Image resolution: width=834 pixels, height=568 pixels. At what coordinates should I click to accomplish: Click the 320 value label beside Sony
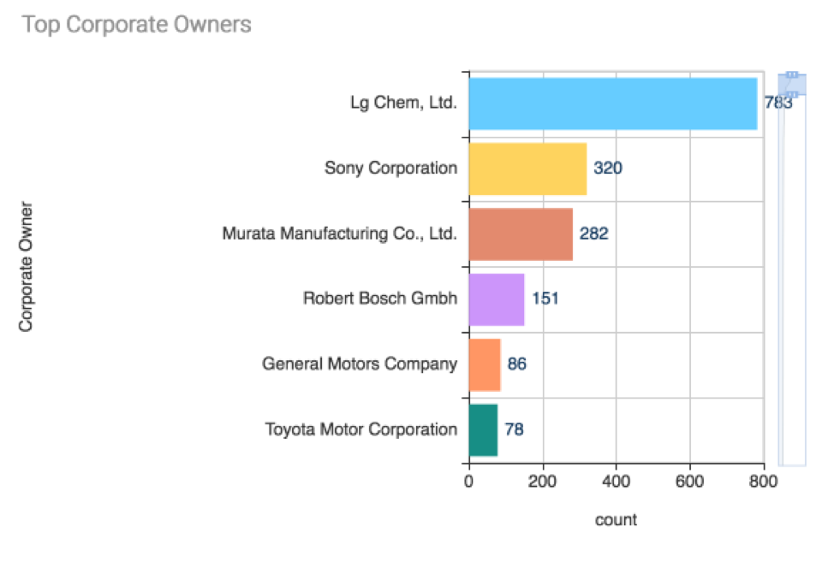point(608,169)
